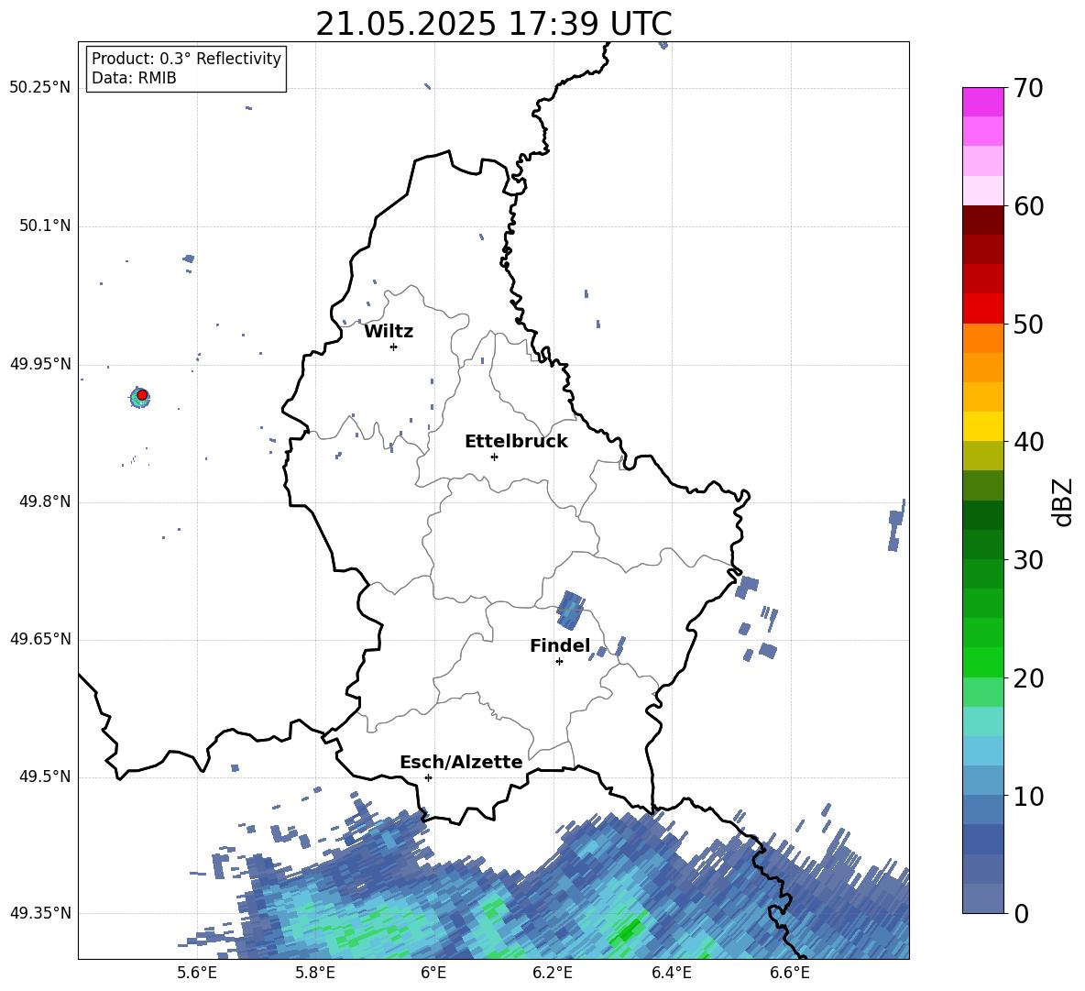Click latitude label 50.25°N
This screenshot has width=1085, height=991.
(x=40, y=88)
